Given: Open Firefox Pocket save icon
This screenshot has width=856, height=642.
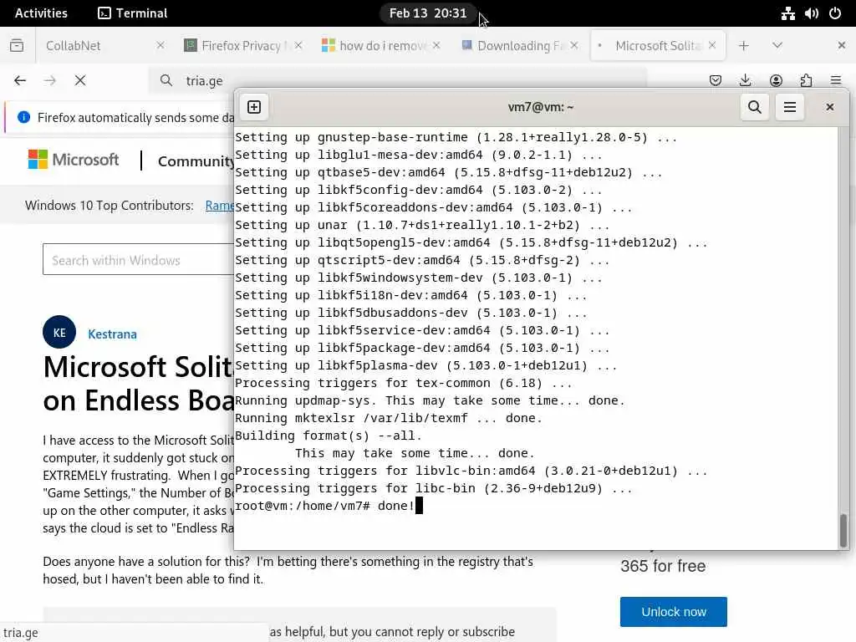Looking at the screenshot, I should [716, 81].
